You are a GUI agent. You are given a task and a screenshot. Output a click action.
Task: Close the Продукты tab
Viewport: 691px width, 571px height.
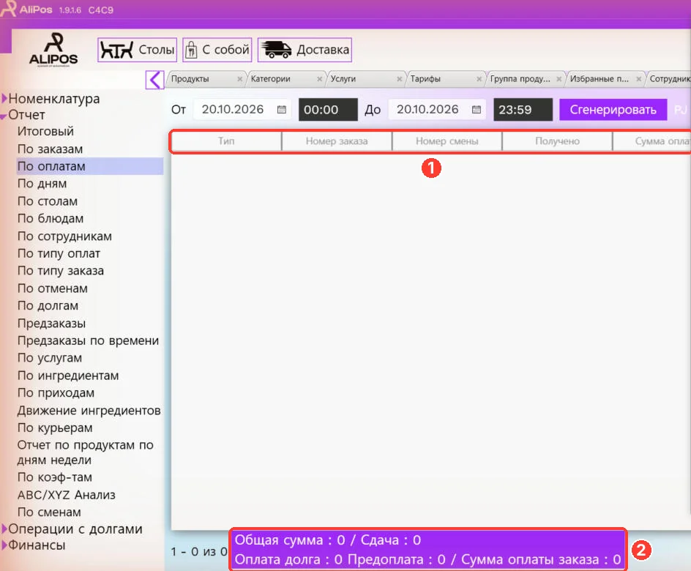point(240,79)
